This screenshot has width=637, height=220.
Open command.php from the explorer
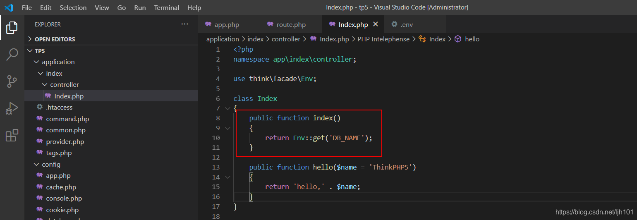111,119
